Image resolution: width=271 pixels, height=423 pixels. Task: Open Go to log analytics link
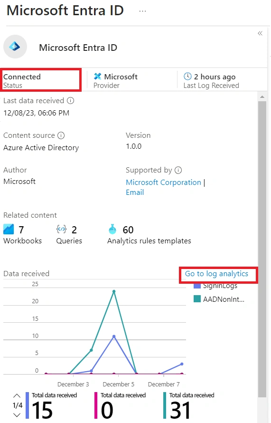coord(216,274)
